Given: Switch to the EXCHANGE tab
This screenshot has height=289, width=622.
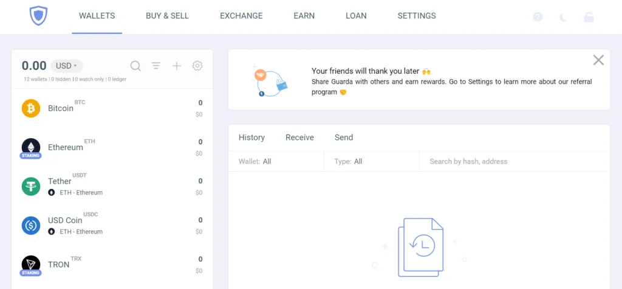Looking at the screenshot, I should point(241,16).
